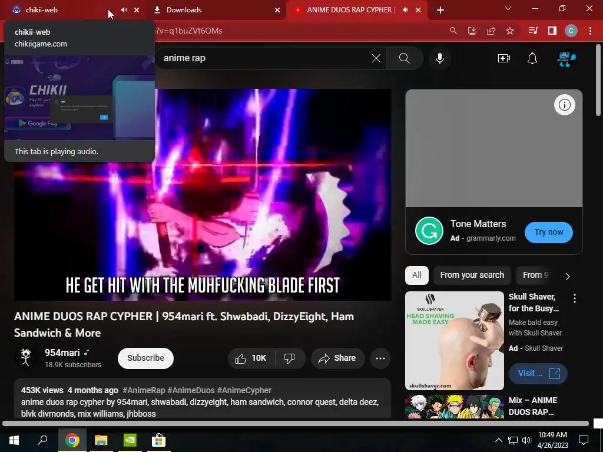Image resolution: width=603 pixels, height=452 pixels.
Task: Mute the chikii-web tab audio icon
Action: (124, 10)
